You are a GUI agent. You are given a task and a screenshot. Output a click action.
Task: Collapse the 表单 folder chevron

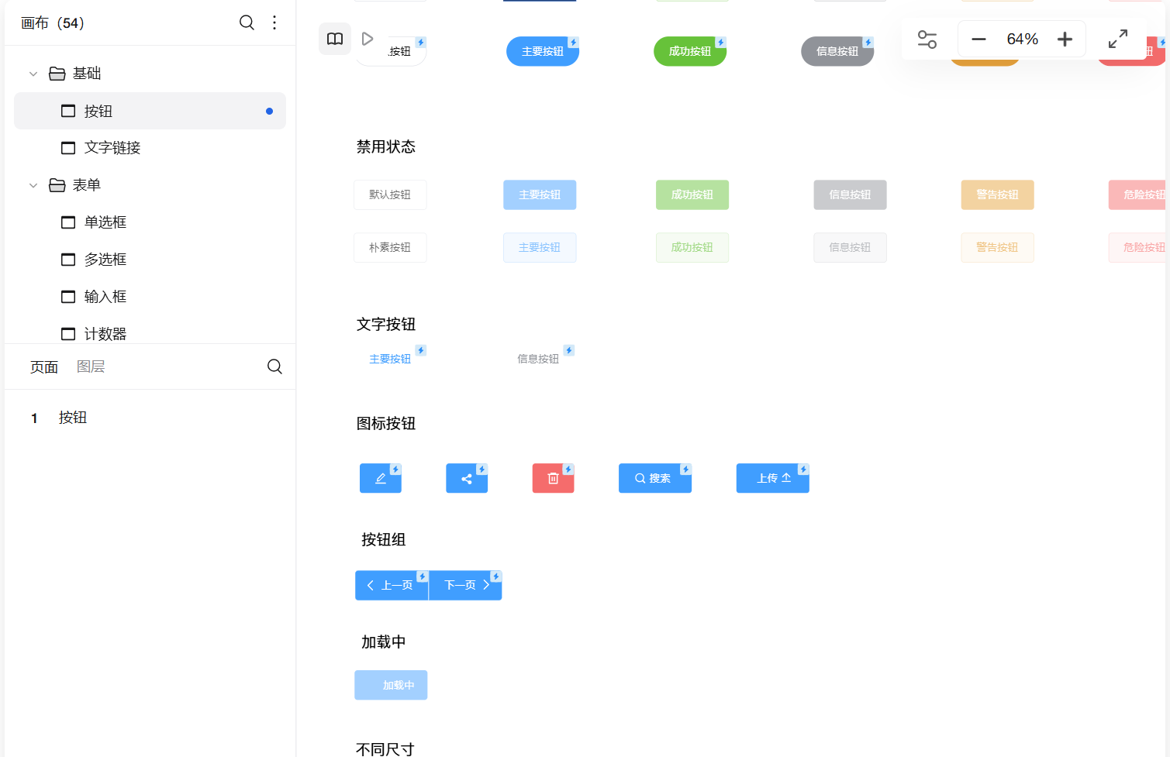tap(33, 185)
